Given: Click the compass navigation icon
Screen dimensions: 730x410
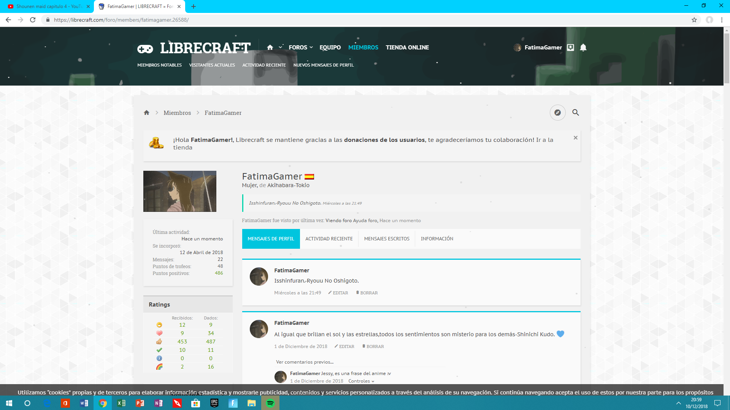Looking at the screenshot, I should (557, 113).
